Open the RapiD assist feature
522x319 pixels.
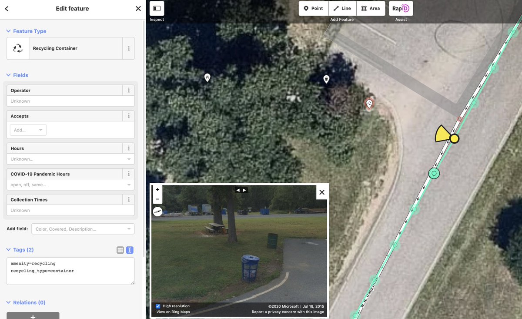tap(400, 8)
